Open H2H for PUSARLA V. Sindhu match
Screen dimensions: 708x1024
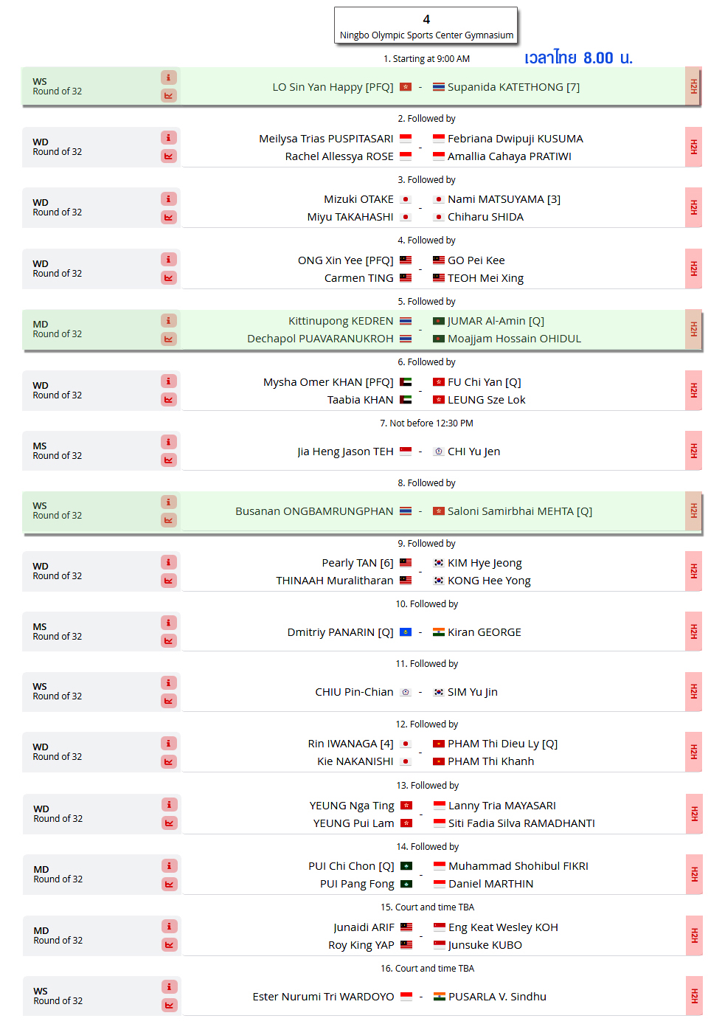point(694,996)
